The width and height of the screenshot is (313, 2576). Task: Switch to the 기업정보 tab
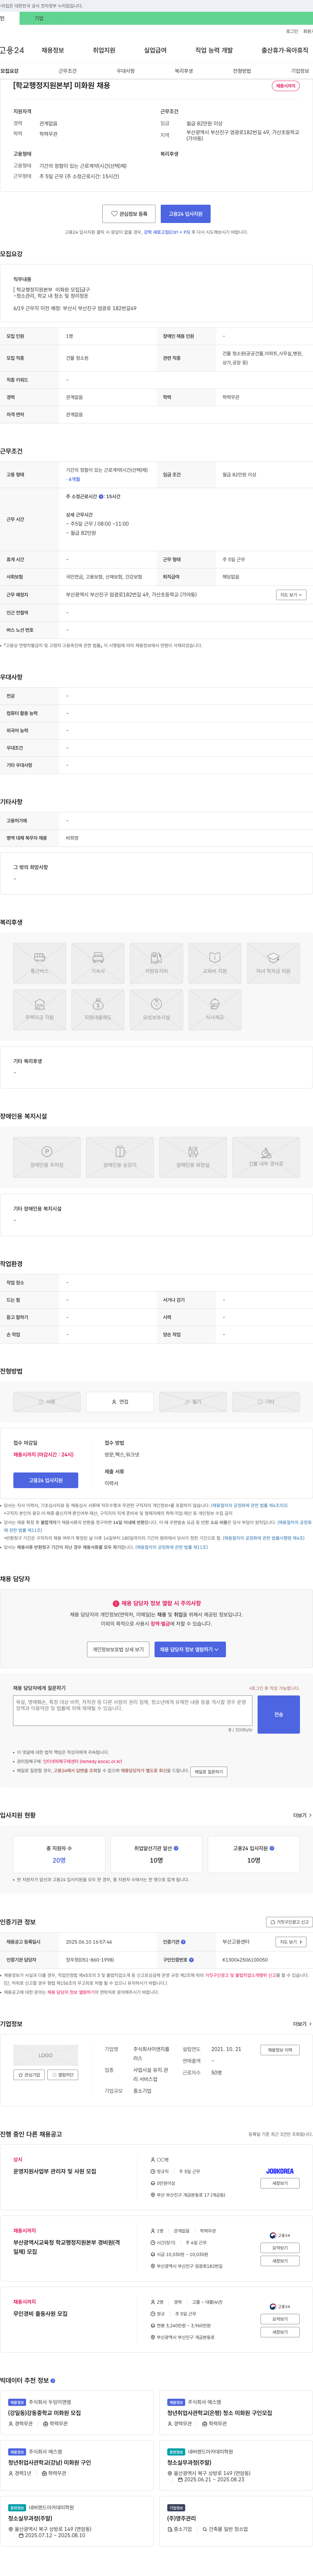click(x=300, y=71)
